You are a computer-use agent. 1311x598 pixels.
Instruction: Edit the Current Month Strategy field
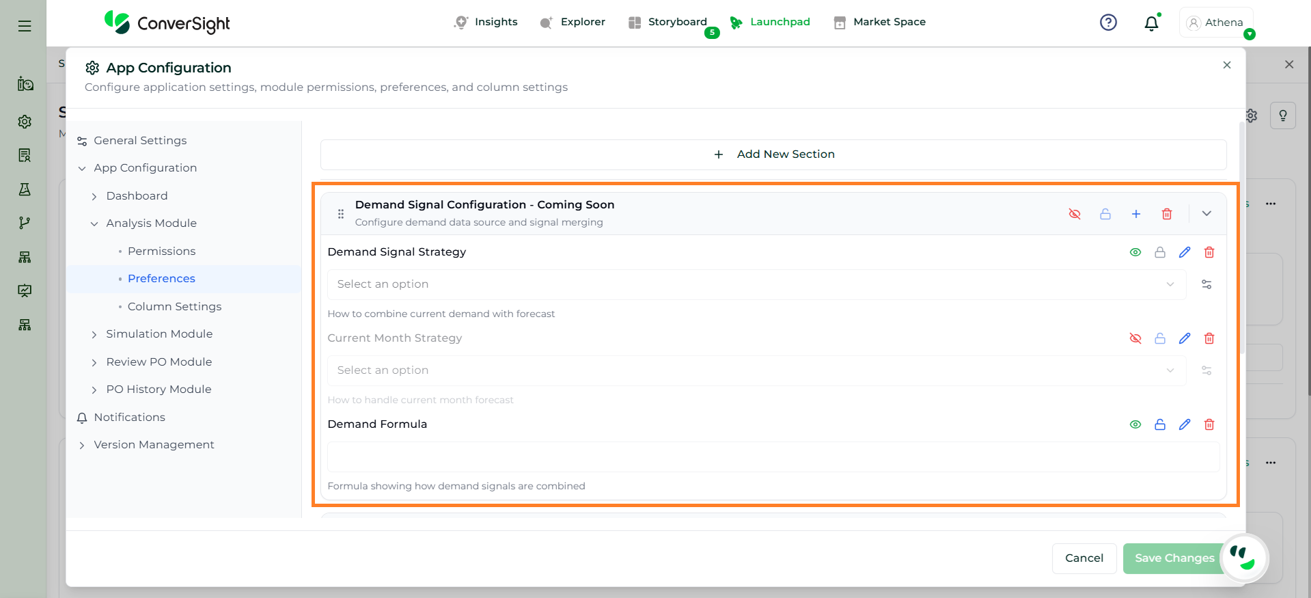point(1185,338)
